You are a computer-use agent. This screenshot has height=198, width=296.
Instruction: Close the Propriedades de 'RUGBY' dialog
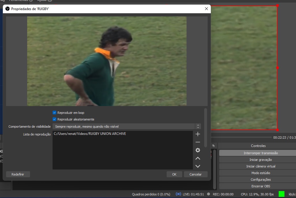click(206, 9)
